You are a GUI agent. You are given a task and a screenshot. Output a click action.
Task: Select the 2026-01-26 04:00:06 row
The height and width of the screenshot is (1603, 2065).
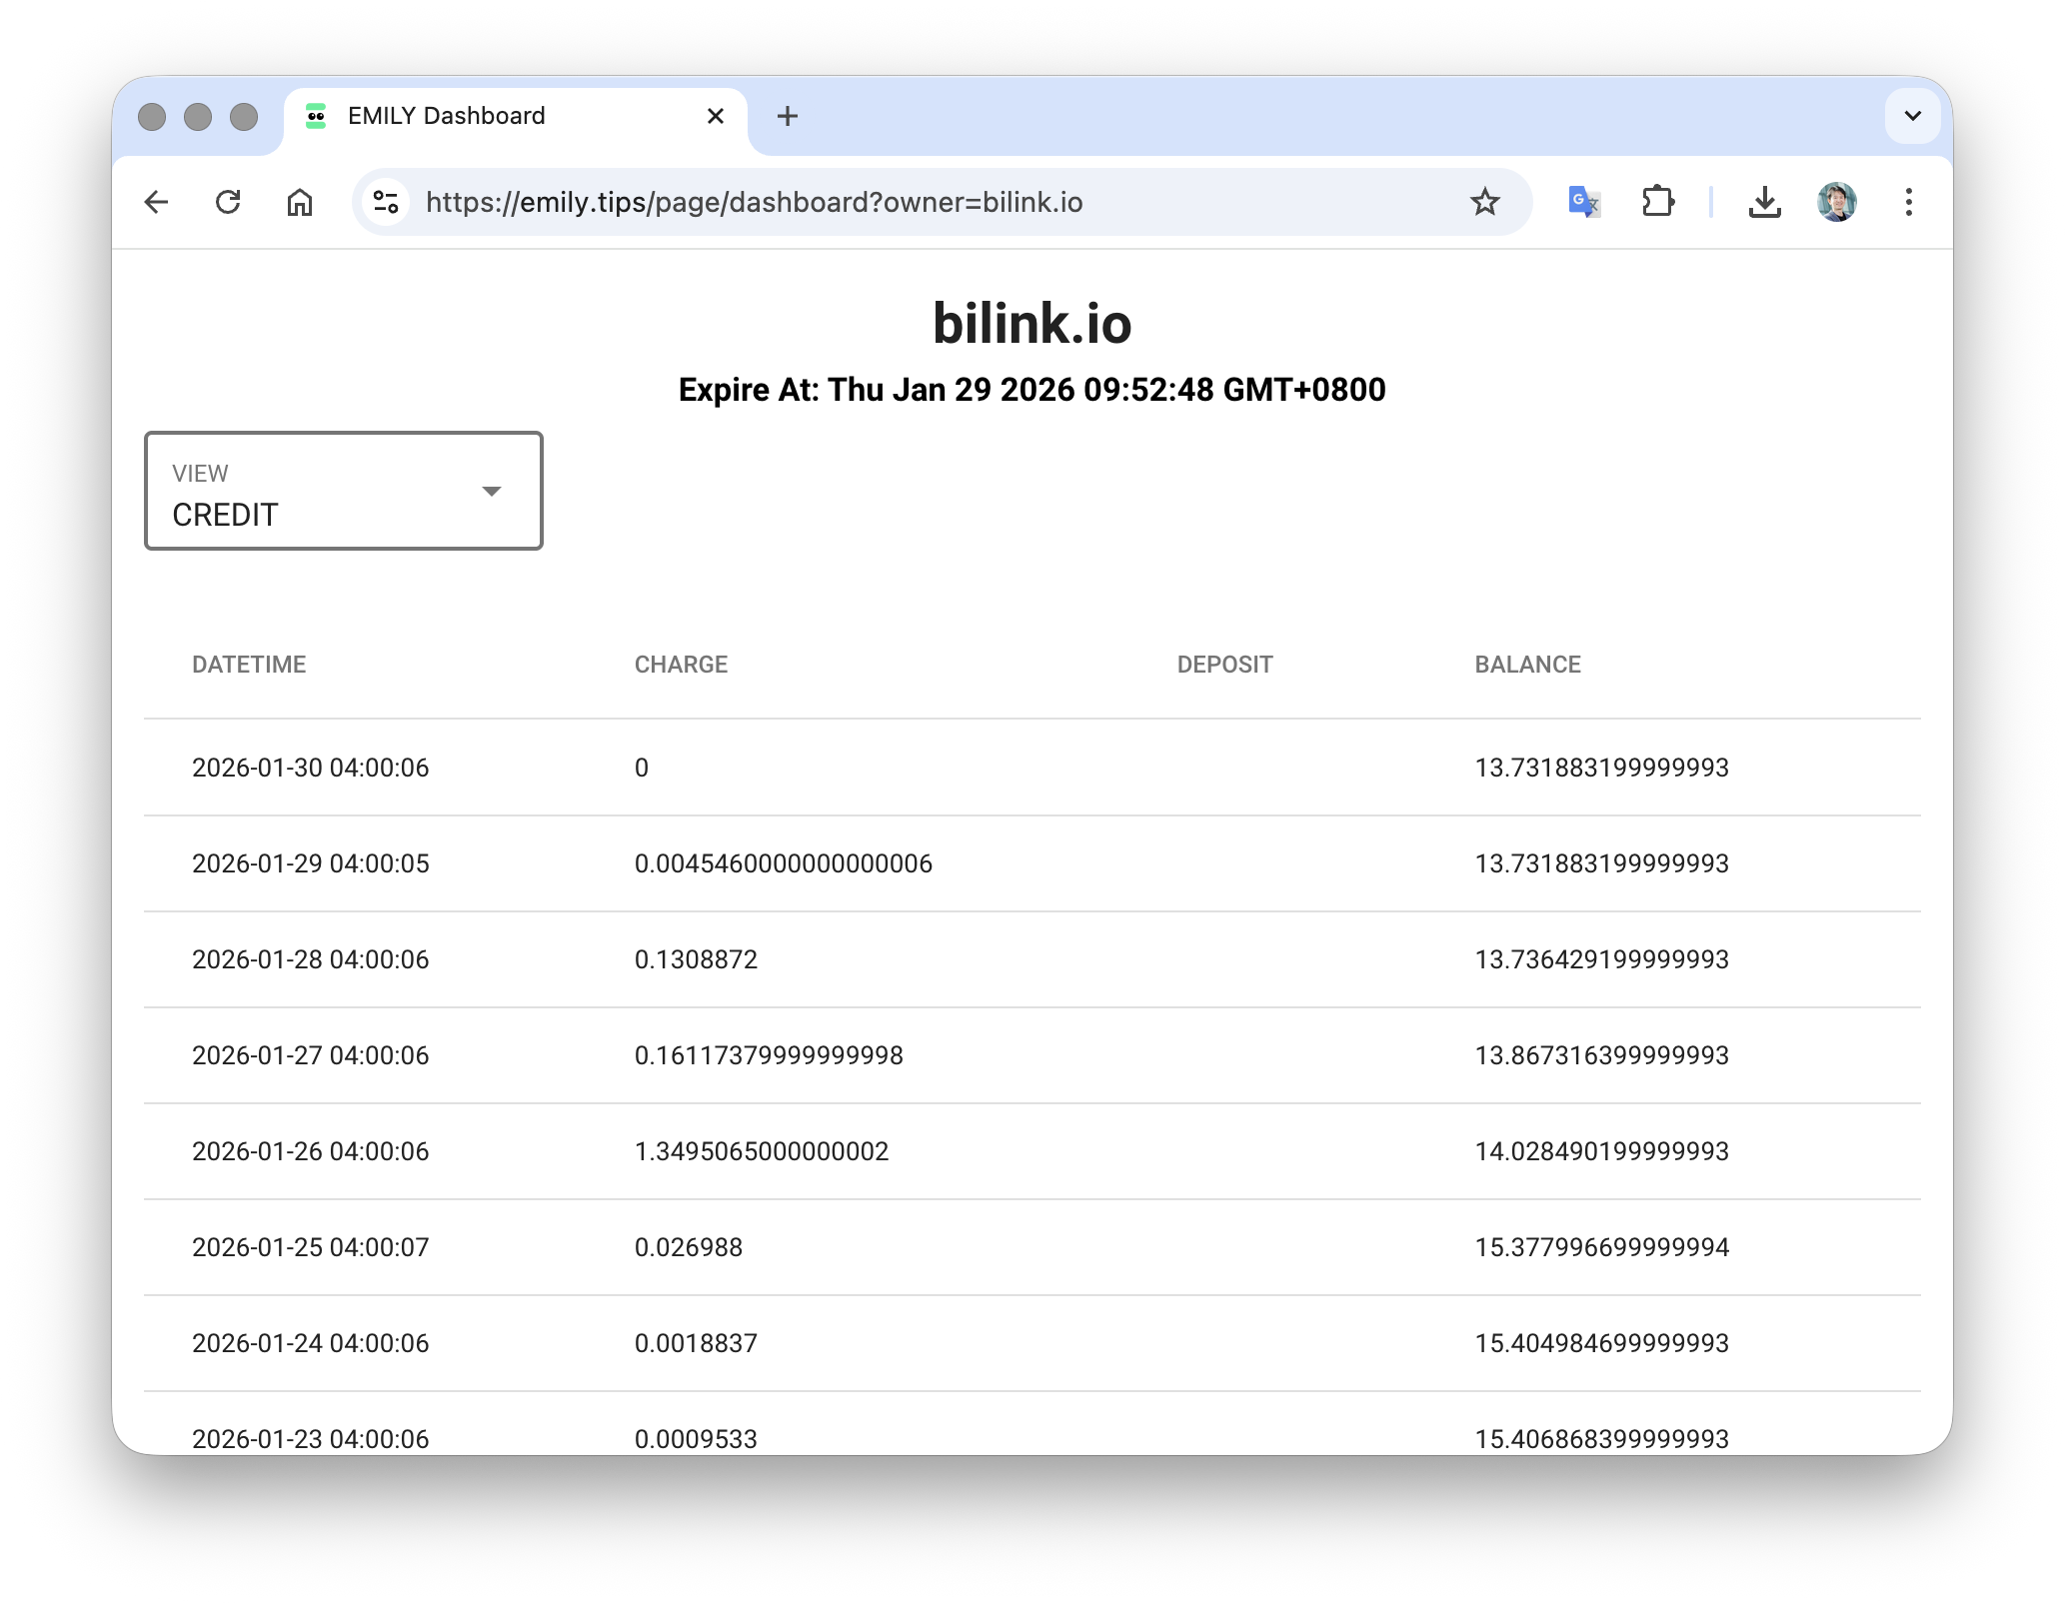310,1151
